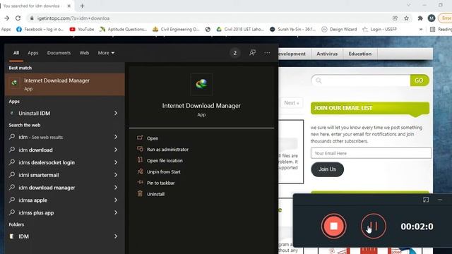The width and height of the screenshot is (452, 254).
Task: Expand idmsa apple suggestion arrow
Action: (116, 200)
